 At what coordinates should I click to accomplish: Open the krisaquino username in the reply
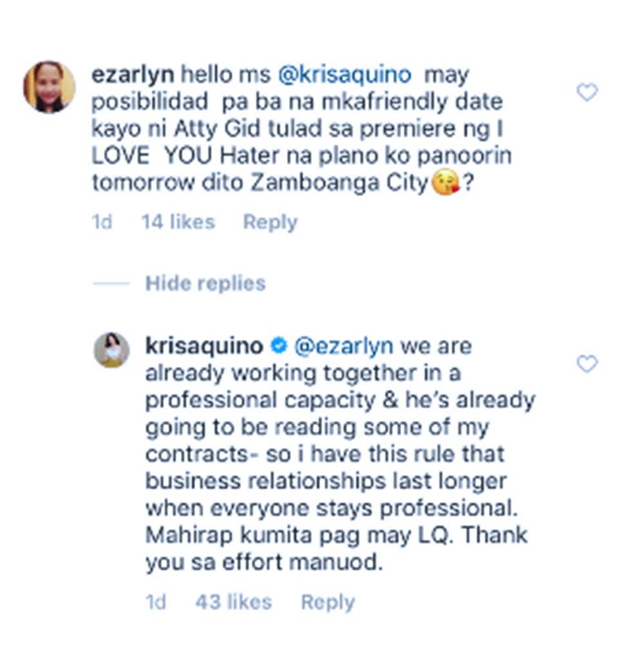(x=204, y=347)
